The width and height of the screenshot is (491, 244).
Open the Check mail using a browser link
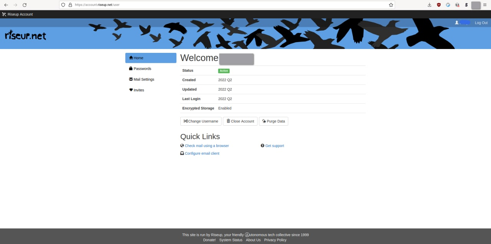tap(207, 146)
